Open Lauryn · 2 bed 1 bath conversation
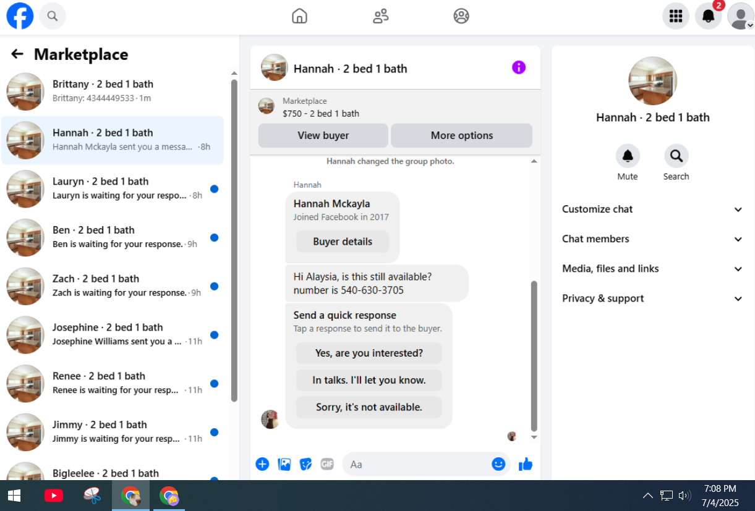 click(x=113, y=189)
